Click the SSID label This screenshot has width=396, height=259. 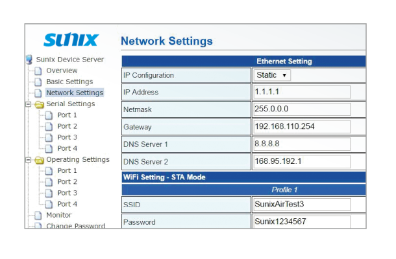click(132, 205)
